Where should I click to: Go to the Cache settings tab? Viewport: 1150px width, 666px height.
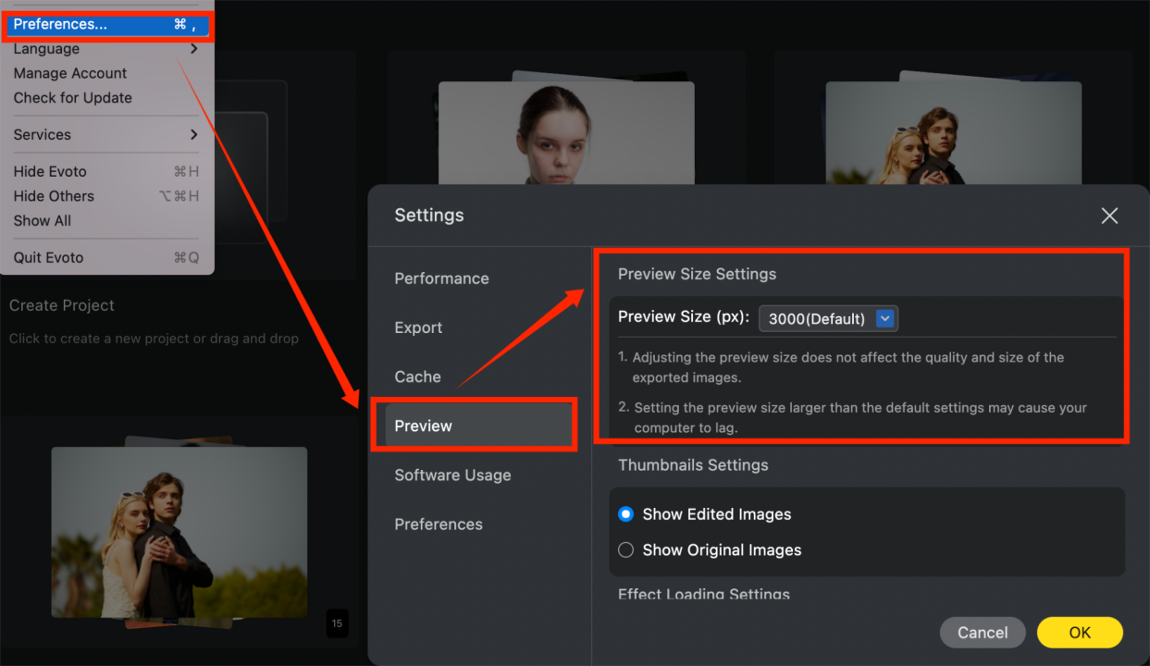417,376
